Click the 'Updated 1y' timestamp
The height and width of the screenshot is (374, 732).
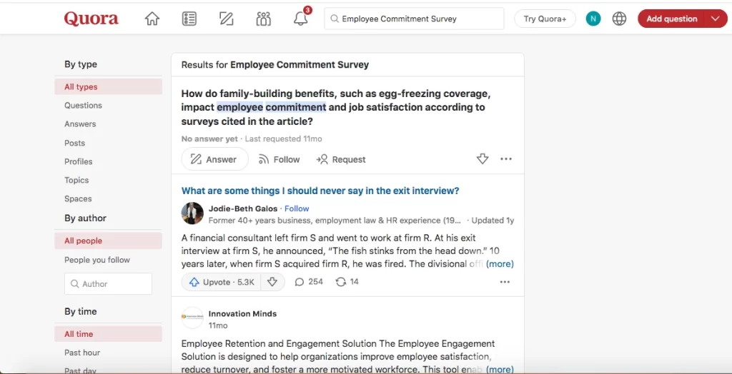[x=493, y=220]
